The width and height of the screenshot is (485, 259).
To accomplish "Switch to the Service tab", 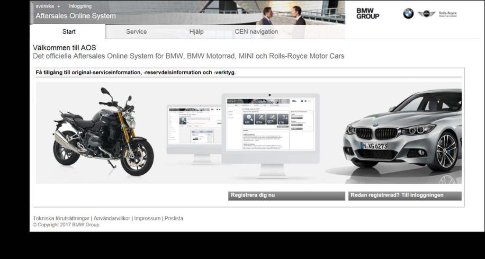I will pos(136,32).
